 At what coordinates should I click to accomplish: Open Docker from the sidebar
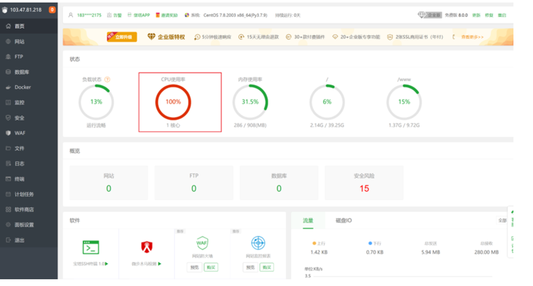click(x=22, y=87)
